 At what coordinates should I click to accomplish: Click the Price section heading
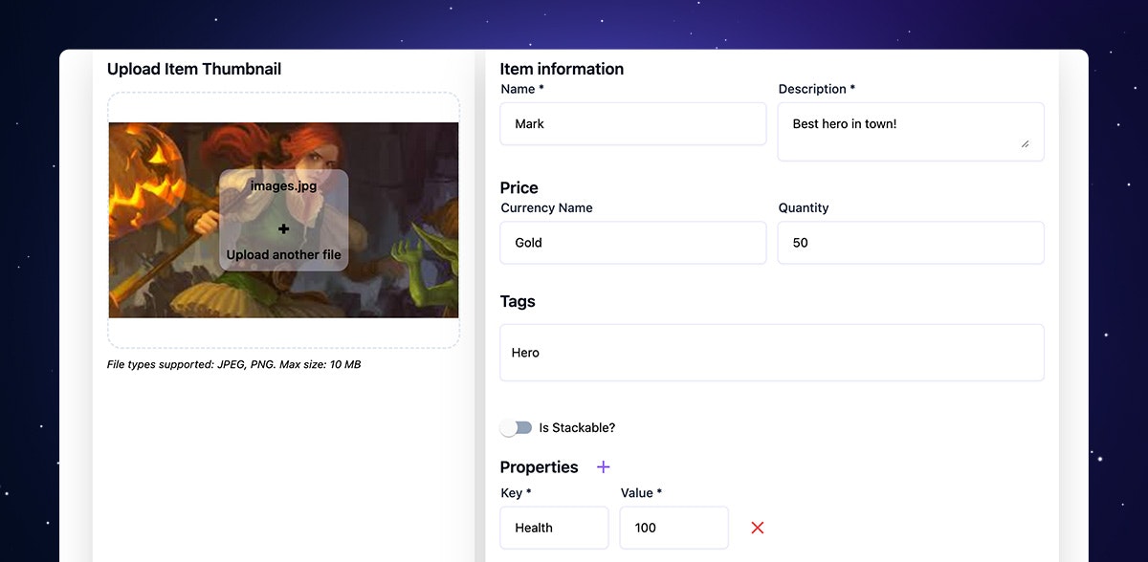[x=519, y=187]
